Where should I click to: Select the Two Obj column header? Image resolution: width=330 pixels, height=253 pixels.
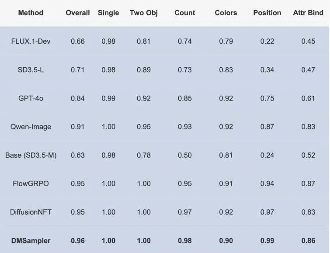tap(144, 13)
